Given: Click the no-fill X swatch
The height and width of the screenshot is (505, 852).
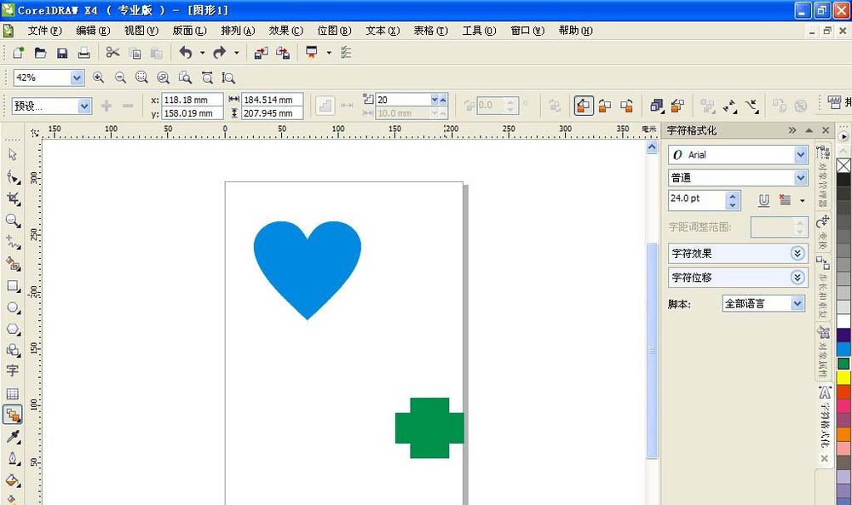Looking at the screenshot, I should [843, 165].
